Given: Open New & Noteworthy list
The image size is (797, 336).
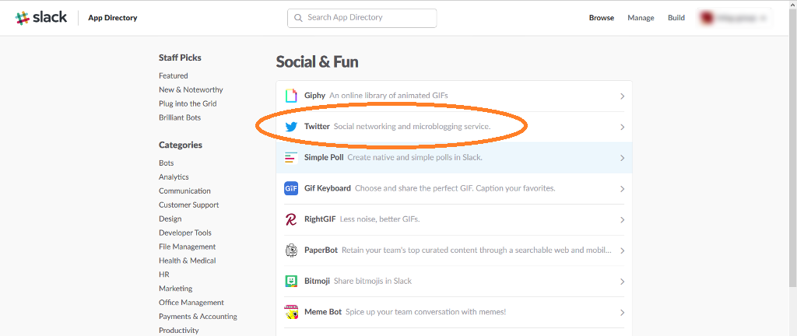Looking at the screenshot, I should point(191,90).
